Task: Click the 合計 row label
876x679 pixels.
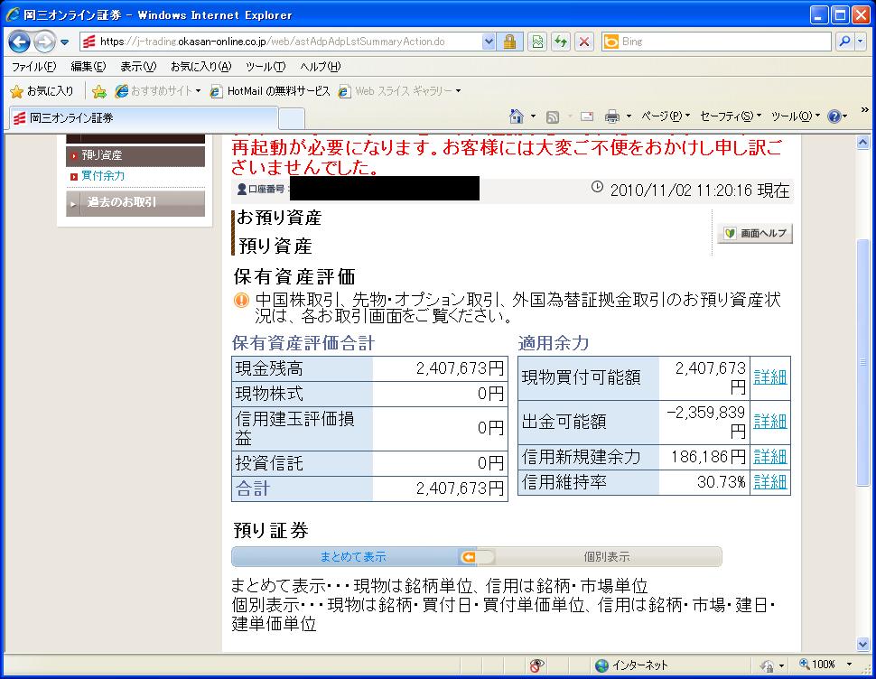Action: coord(253,488)
